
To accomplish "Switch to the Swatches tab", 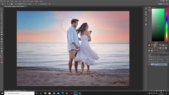I will pos(154,7).
